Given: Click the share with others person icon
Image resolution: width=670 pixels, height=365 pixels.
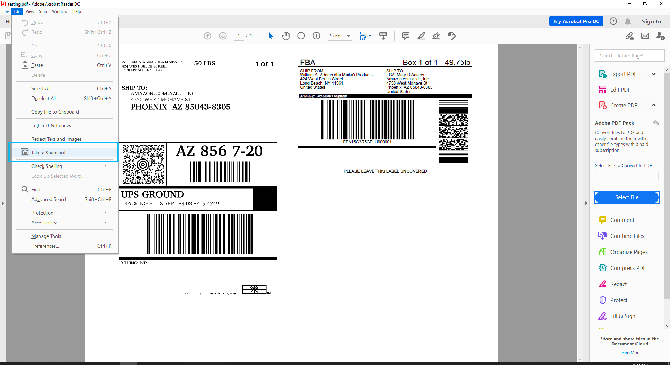Looking at the screenshot, I should coord(660,36).
